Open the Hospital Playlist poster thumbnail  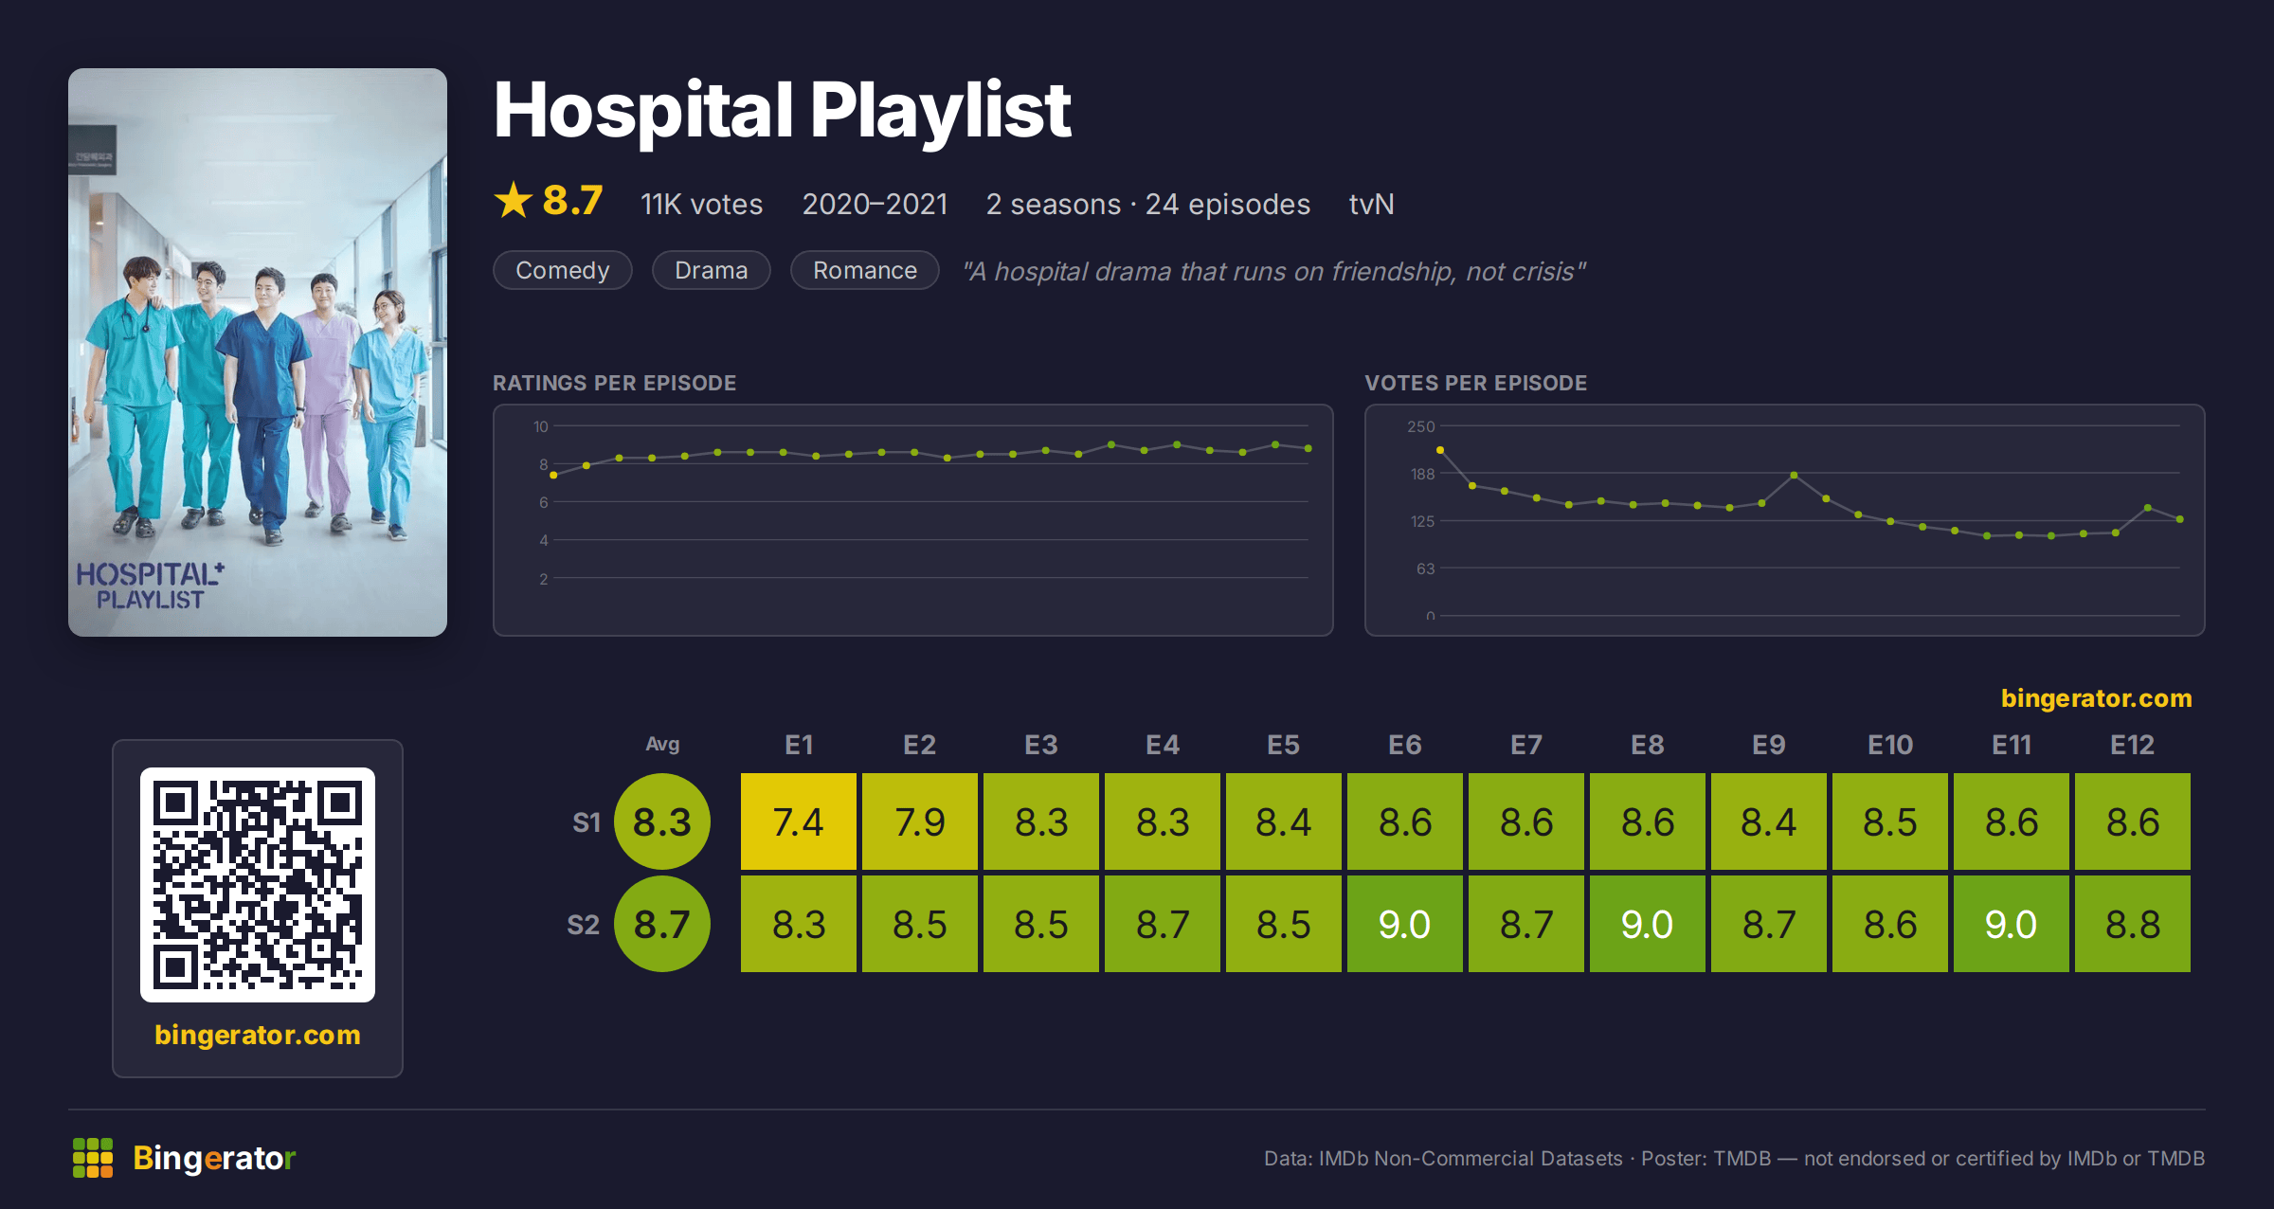[x=258, y=352]
